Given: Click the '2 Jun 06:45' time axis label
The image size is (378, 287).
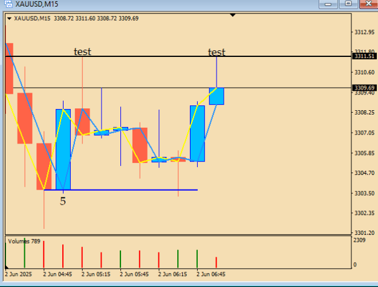Looking at the screenshot, I should point(211,274).
